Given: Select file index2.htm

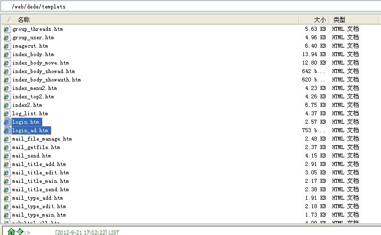Looking at the screenshot, I should coord(27,105).
